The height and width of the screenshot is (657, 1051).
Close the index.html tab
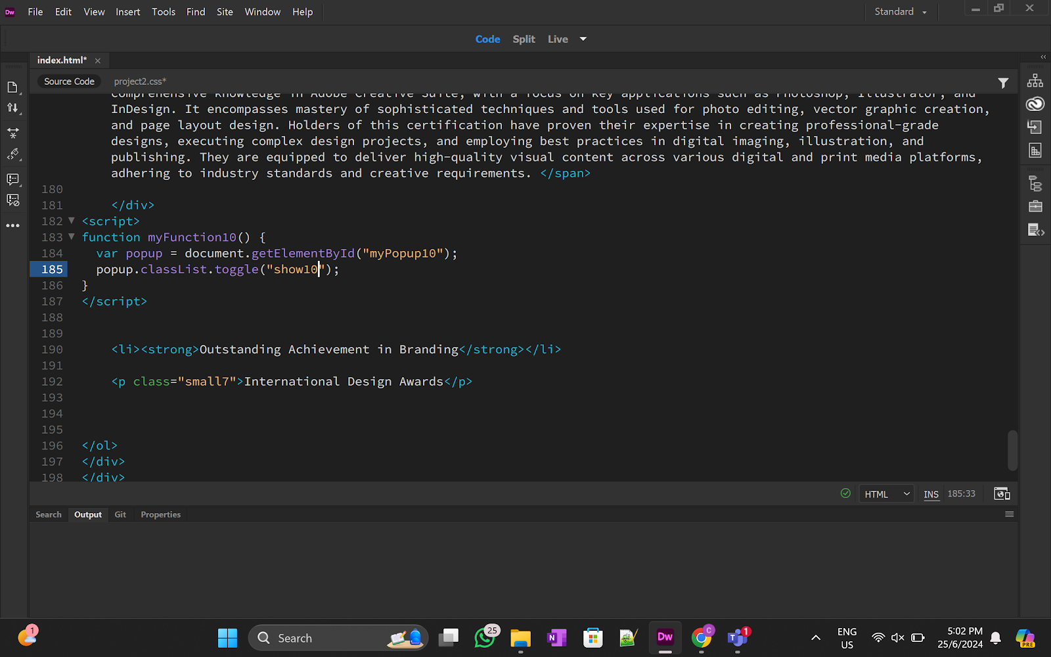pyautogui.click(x=98, y=60)
